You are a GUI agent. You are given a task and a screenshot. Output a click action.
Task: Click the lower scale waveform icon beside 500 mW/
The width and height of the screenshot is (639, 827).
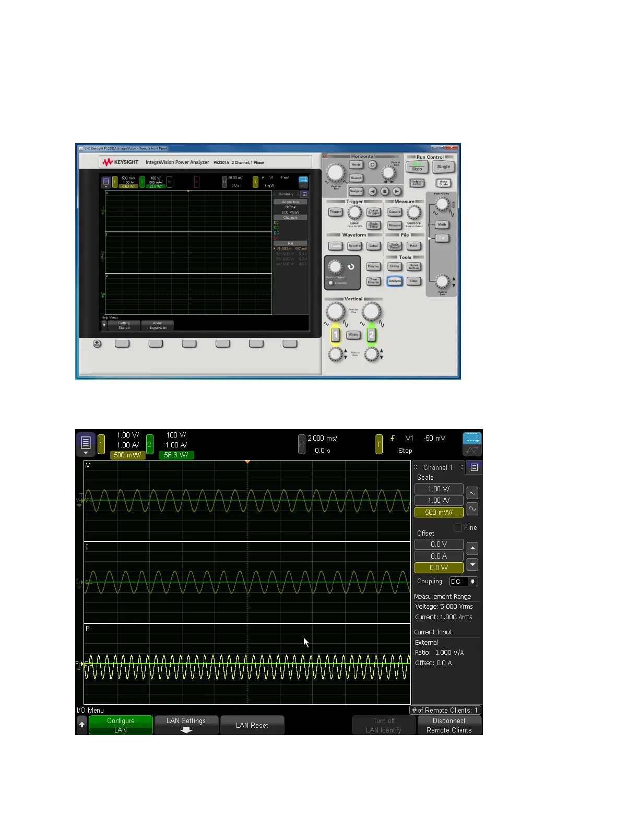click(x=472, y=509)
